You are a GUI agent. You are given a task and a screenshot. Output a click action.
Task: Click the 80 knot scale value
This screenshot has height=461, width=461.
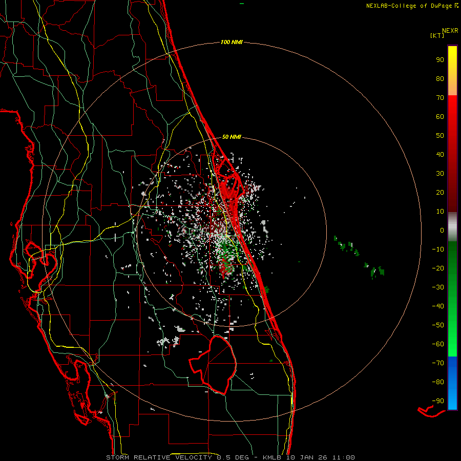(440, 79)
